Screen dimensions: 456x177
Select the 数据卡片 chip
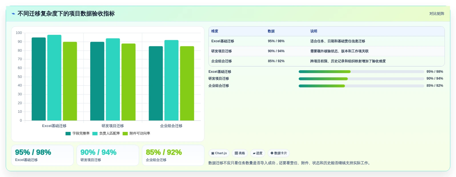click(x=279, y=153)
